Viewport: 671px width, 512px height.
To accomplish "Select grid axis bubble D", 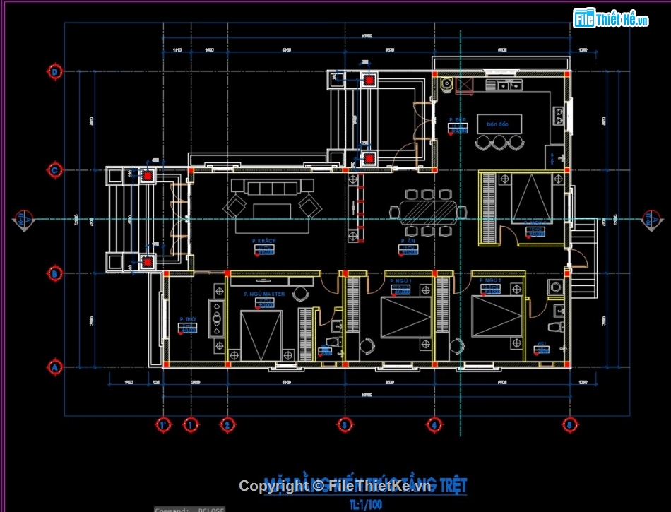I will click(x=54, y=71).
